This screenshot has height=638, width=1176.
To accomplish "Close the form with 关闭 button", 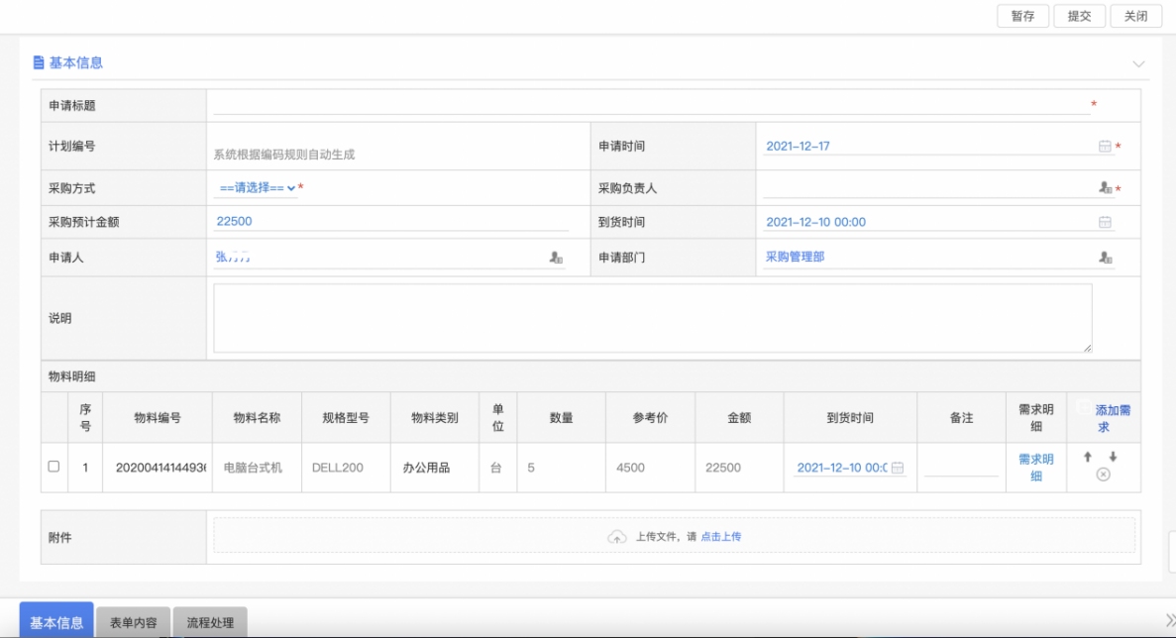I will click(1135, 16).
